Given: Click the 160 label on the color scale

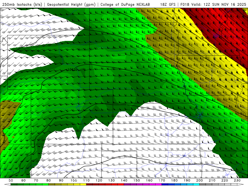Looking at the screenshot, I should tap(149, 180).
